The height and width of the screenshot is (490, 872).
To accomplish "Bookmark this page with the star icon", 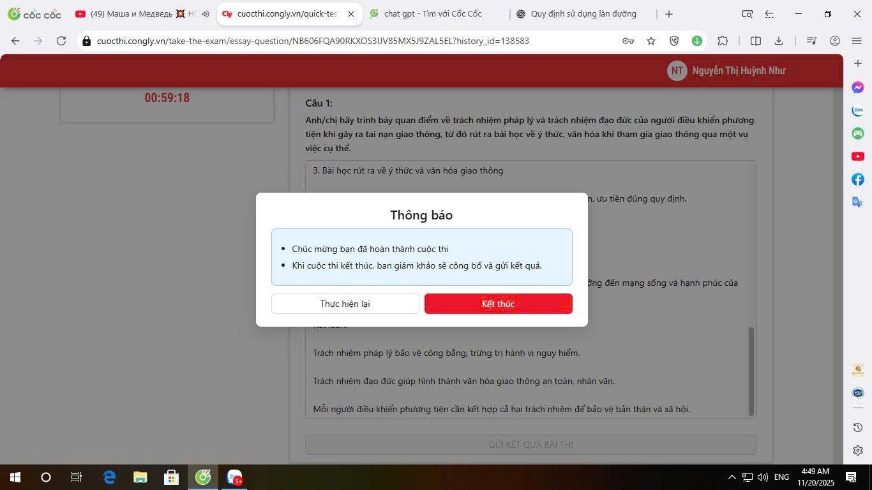I will pos(651,41).
